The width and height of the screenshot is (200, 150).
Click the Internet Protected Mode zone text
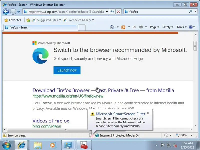click(120, 135)
